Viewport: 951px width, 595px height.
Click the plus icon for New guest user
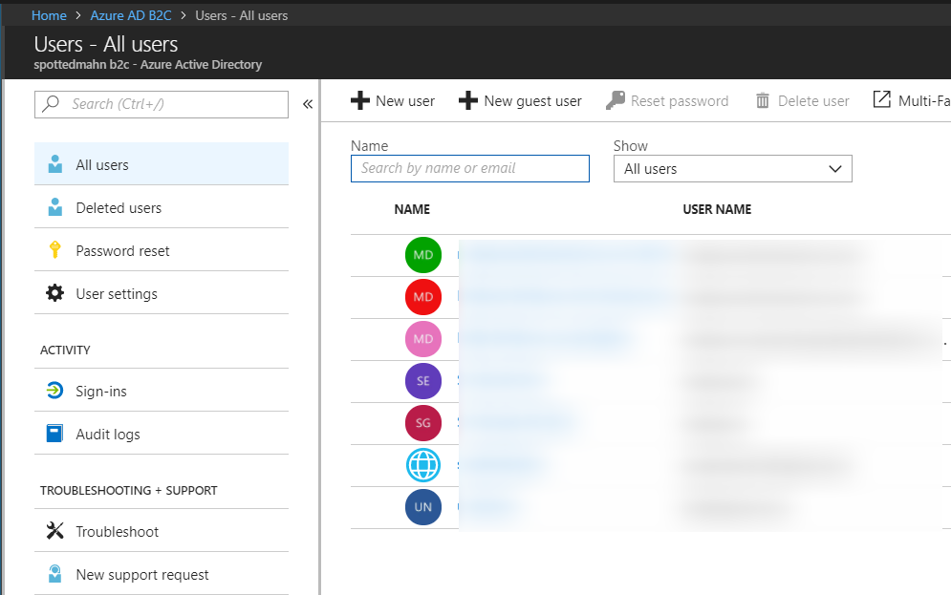[x=468, y=100]
